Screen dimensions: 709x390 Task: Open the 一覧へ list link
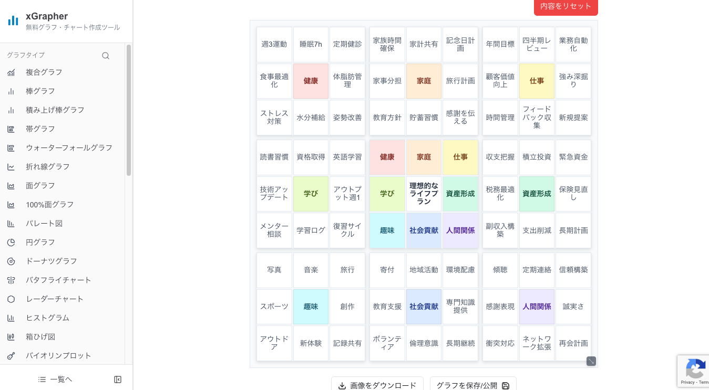click(x=55, y=380)
